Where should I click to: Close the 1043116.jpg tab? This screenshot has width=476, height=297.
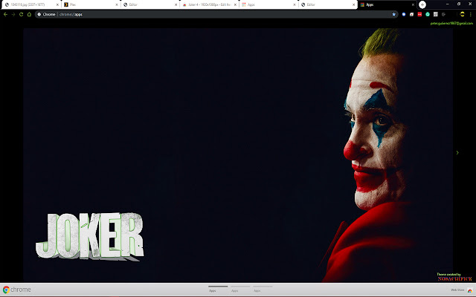coord(57,5)
